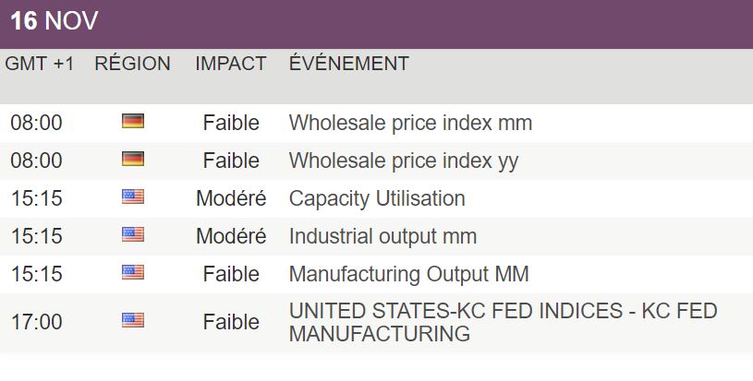Image resolution: width=753 pixels, height=381 pixels.
Task: Open the Wholesale price index yy event
Action: click(x=404, y=161)
